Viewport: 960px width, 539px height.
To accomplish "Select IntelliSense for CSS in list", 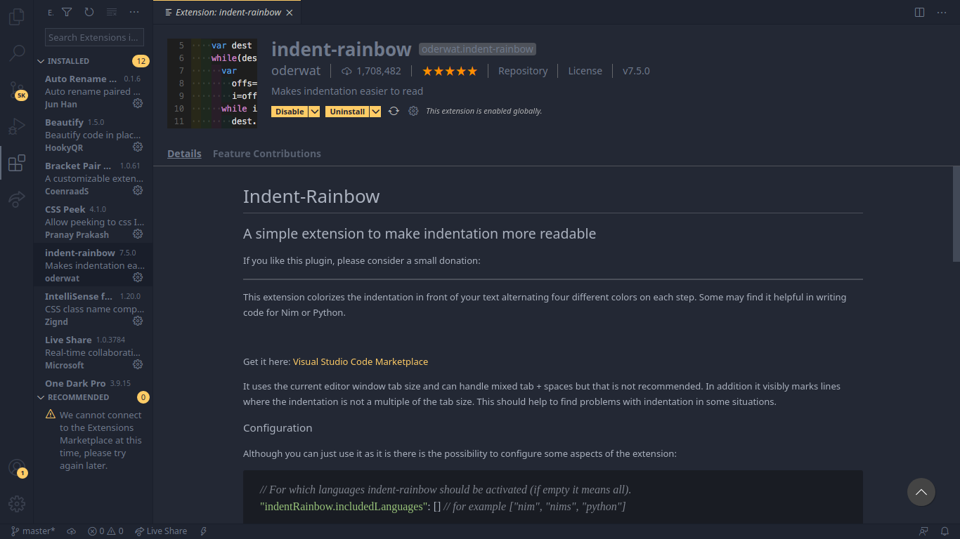I will (93, 309).
